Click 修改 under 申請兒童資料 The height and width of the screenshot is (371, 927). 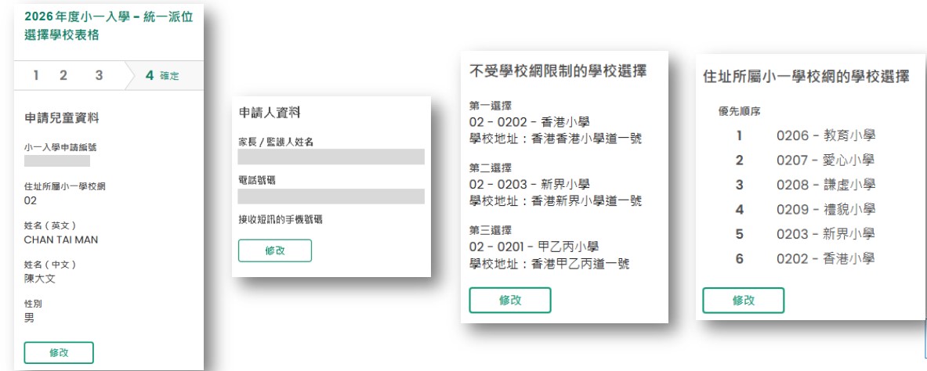(x=59, y=352)
